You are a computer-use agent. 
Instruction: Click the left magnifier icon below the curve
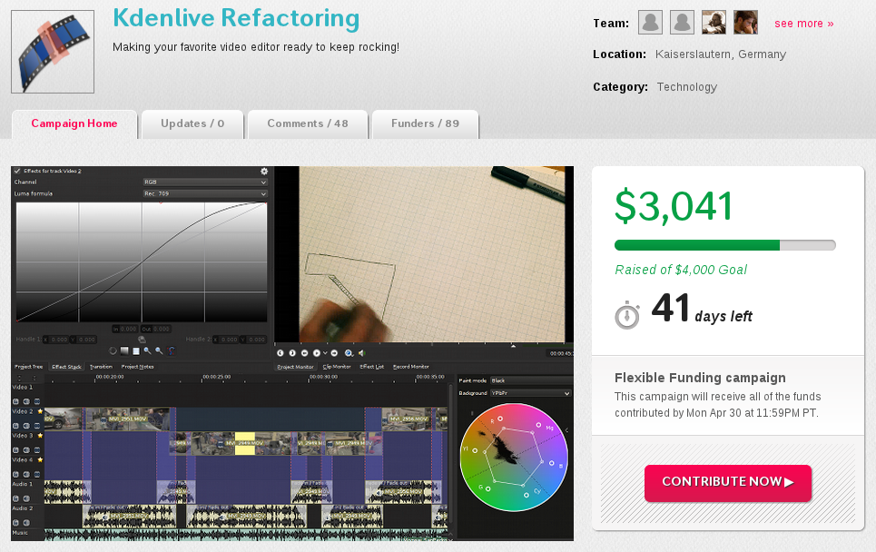click(x=147, y=350)
